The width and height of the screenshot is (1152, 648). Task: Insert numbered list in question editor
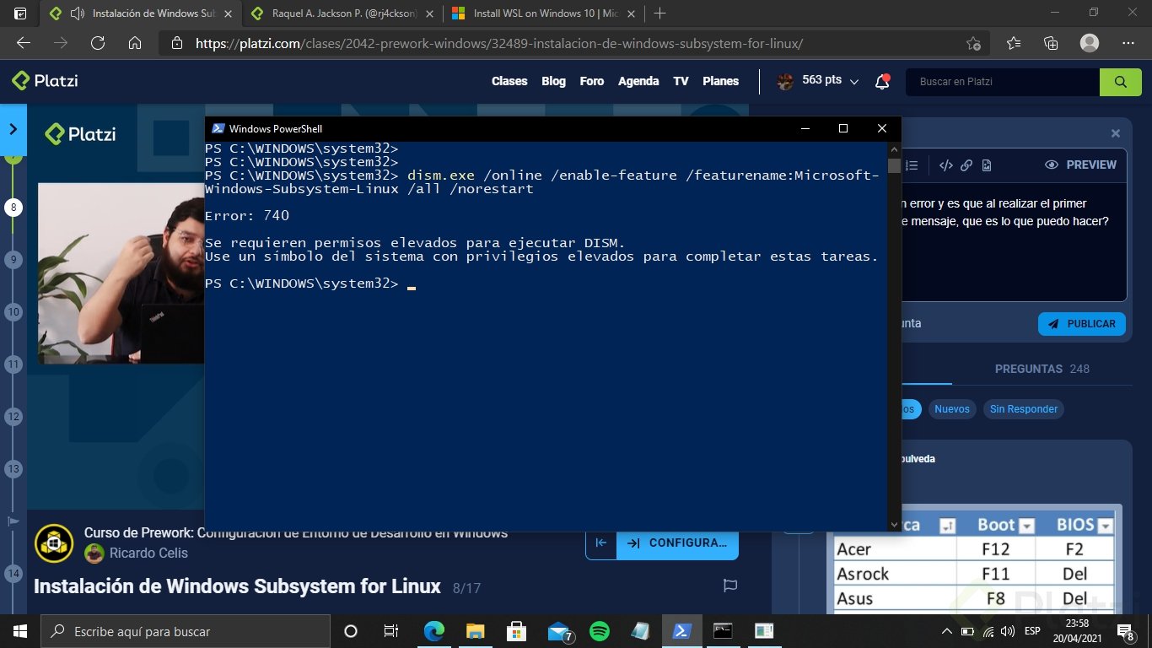pos(911,165)
